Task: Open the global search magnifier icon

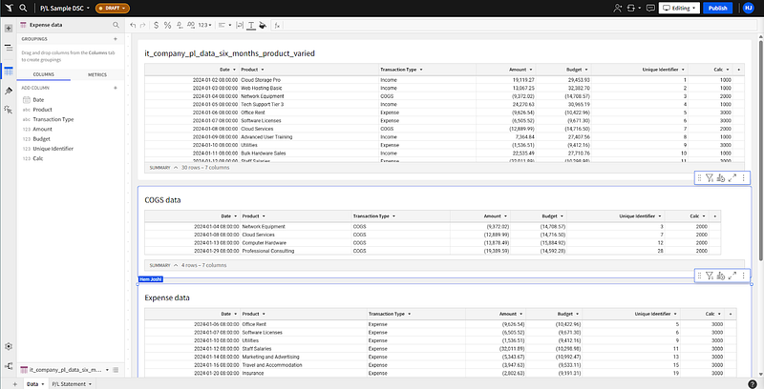Action: click(x=23, y=8)
